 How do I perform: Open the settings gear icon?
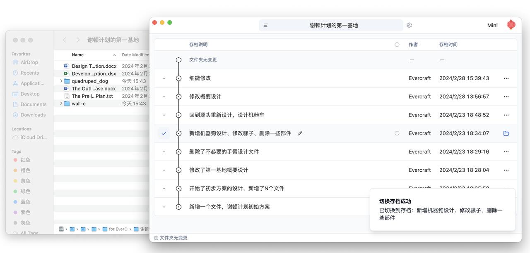click(409, 25)
